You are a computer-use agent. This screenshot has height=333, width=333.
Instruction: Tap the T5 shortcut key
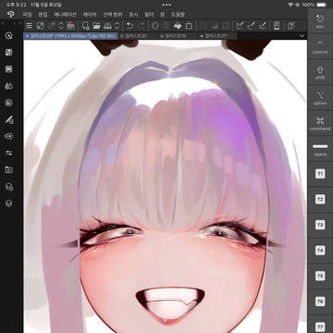coord(320,276)
